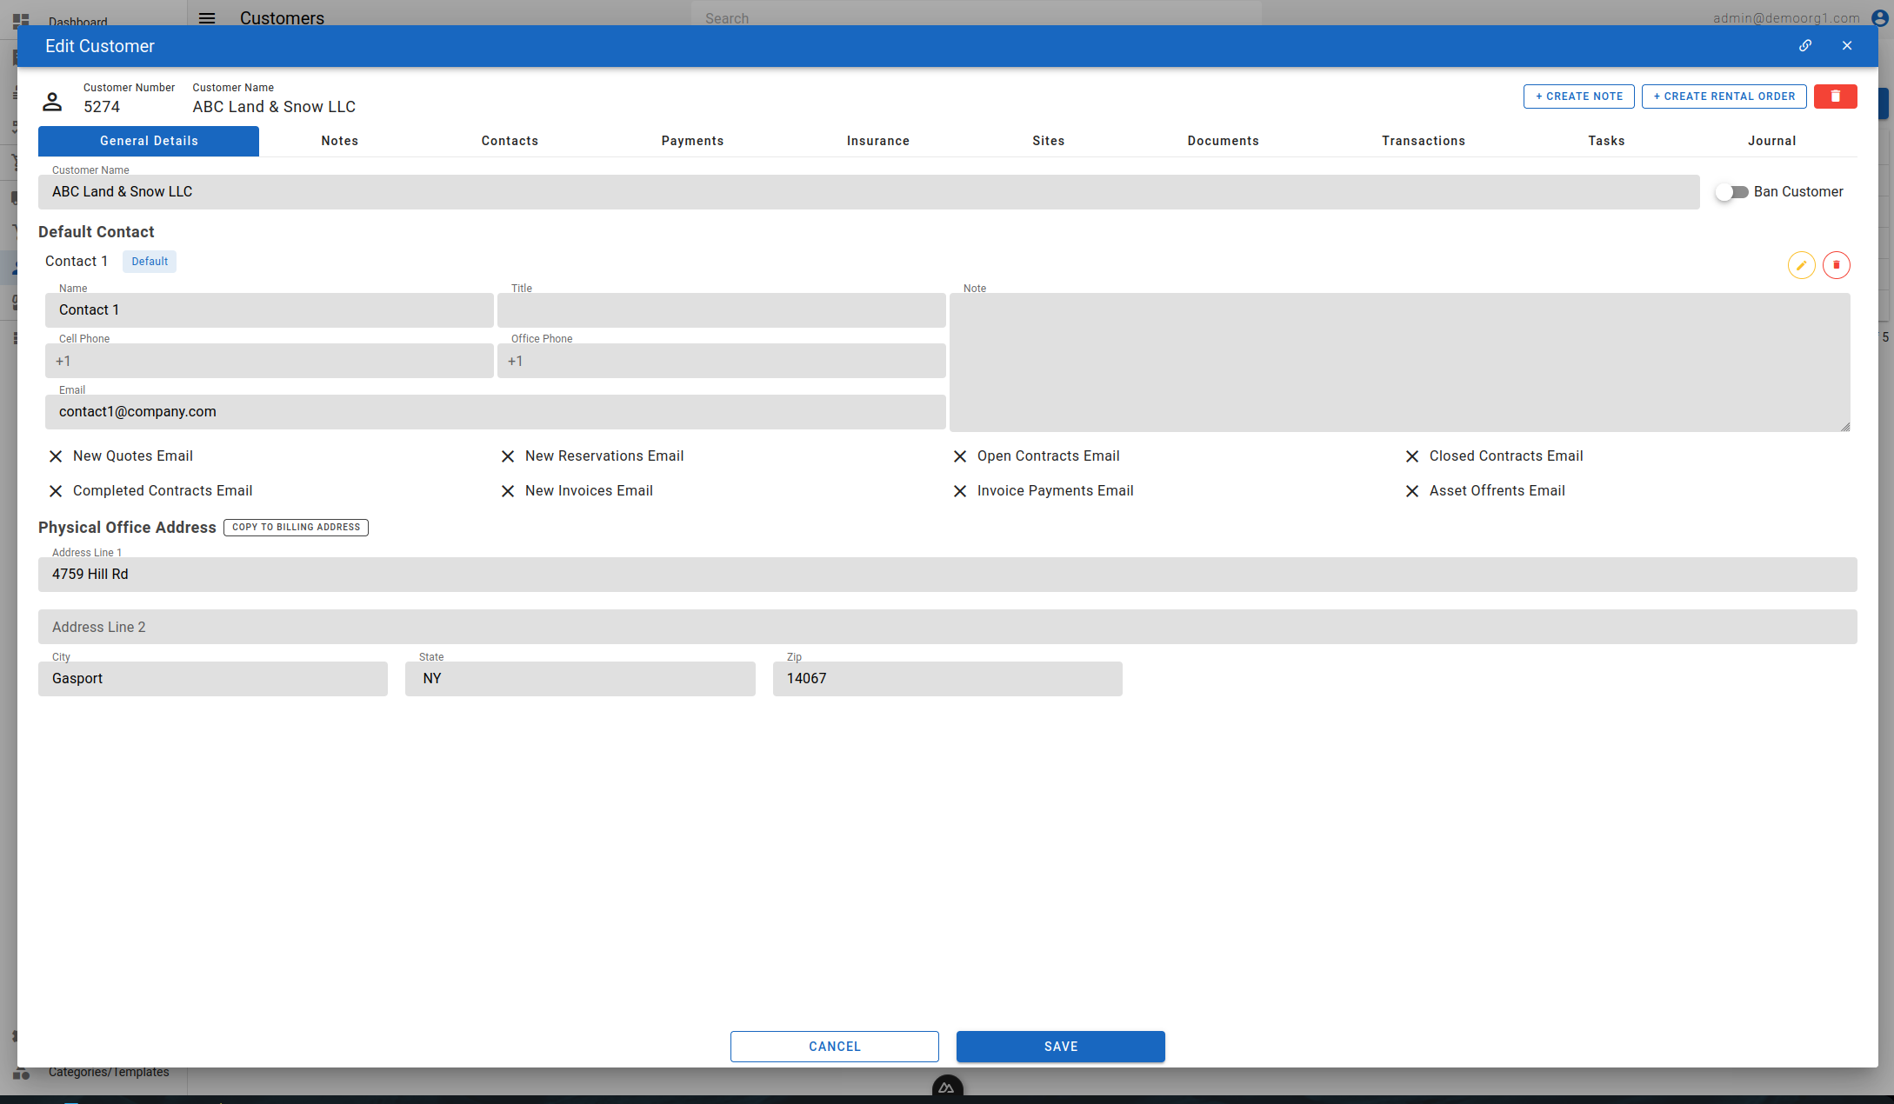The image size is (1894, 1104).
Task: Click the Dashboard icon in the sidebar
Action: point(21,20)
